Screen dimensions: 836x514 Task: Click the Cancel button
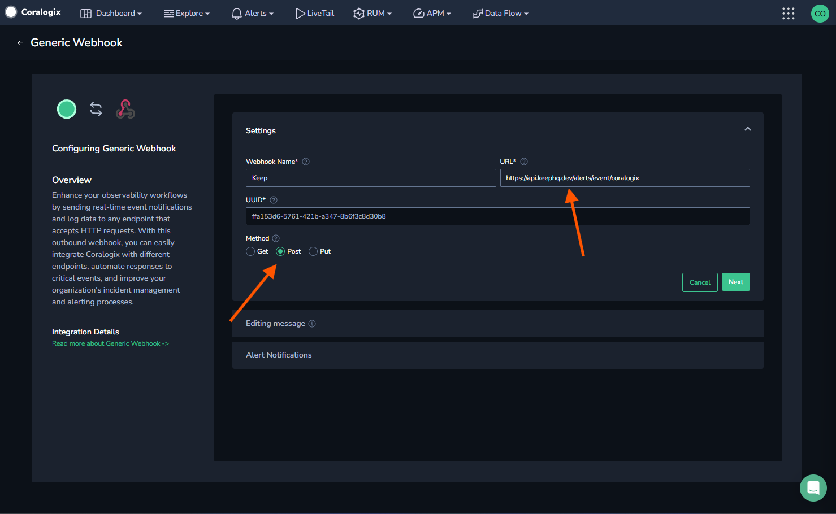point(700,282)
